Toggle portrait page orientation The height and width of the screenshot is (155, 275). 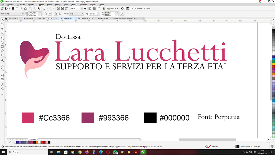tap(46, 14)
